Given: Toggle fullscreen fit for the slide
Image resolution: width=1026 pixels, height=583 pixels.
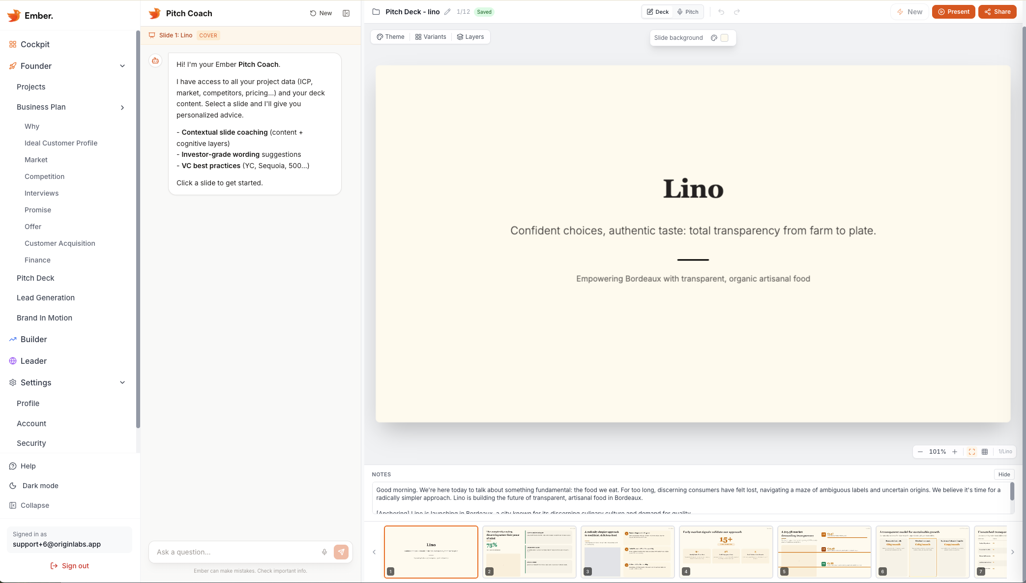Looking at the screenshot, I should [x=971, y=452].
